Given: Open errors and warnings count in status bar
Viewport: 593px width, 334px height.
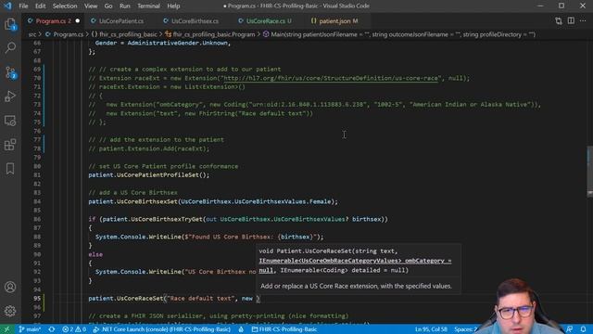Looking at the screenshot, I should (x=74, y=329).
